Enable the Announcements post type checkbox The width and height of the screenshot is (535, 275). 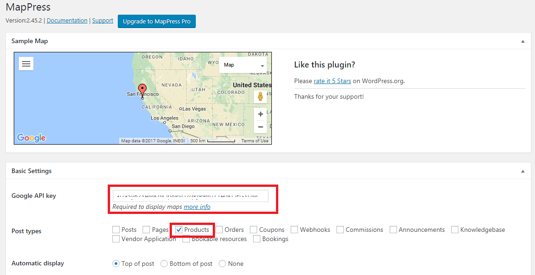(393, 230)
